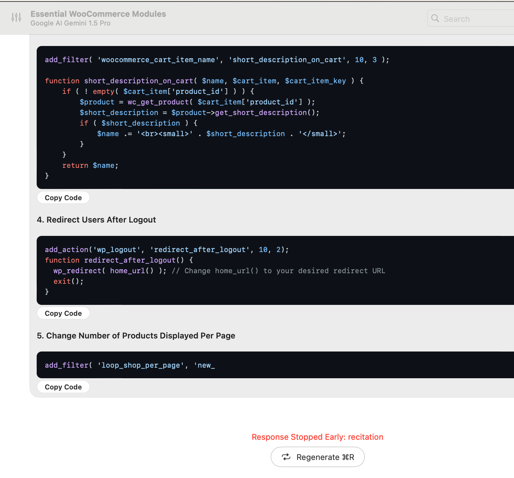Click the return $name; line

[x=90, y=165]
